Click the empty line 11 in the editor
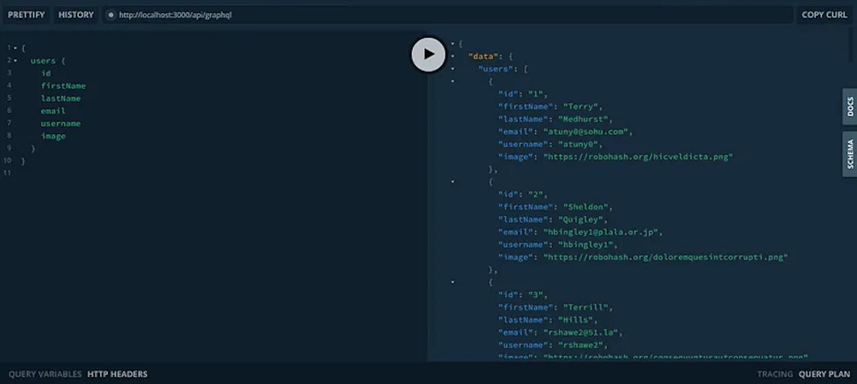This screenshot has width=857, height=384. 214,173
